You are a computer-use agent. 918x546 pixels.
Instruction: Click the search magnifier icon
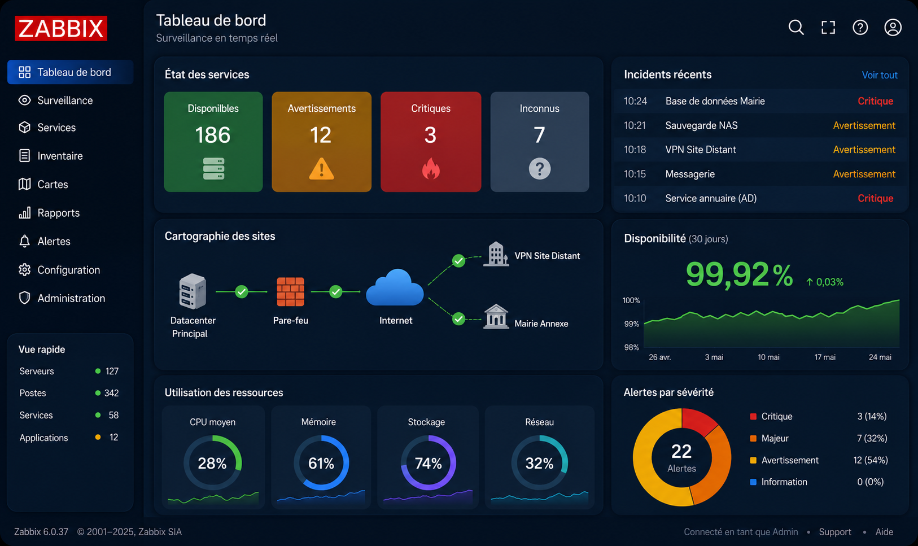(796, 27)
